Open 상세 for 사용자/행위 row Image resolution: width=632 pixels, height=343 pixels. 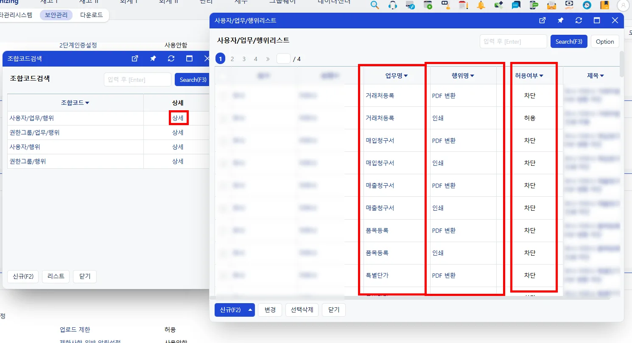point(178,147)
